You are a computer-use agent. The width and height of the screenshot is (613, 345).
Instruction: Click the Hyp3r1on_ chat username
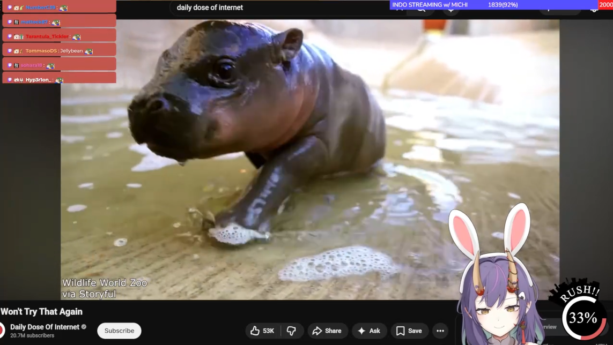38,80
